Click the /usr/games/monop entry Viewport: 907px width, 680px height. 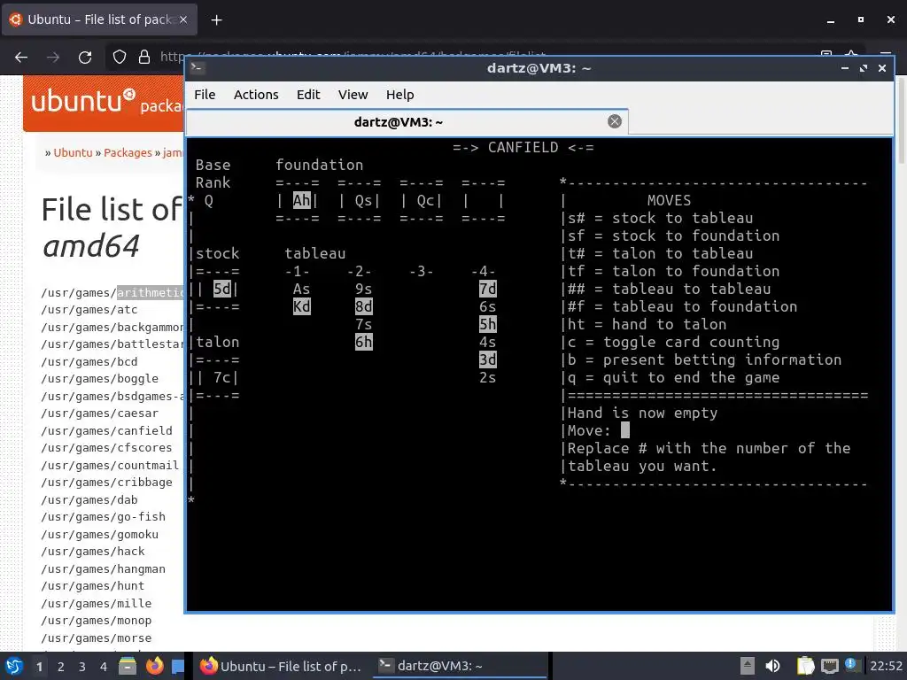tap(96, 621)
